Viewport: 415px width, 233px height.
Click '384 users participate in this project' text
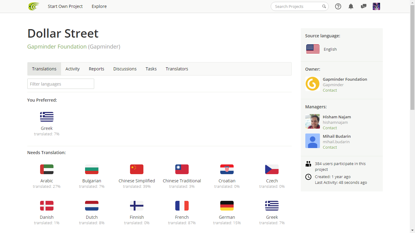pyautogui.click(x=340, y=167)
